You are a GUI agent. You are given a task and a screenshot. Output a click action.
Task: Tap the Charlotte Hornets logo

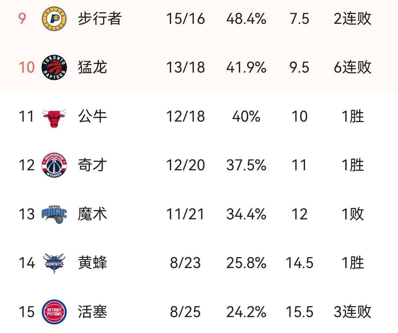click(54, 263)
